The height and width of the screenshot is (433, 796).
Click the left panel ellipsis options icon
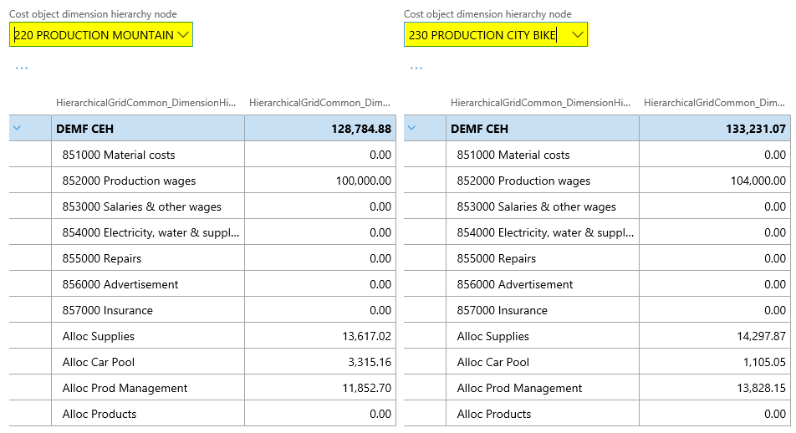point(22,68)
